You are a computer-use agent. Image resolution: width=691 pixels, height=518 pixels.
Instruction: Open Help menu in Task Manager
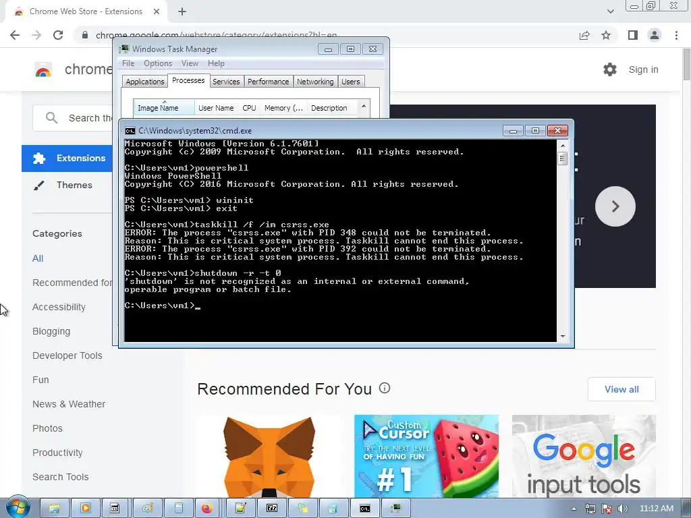point(216,63)
